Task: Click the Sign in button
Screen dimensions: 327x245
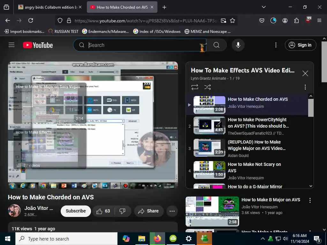Action: (x=300, y=45)
